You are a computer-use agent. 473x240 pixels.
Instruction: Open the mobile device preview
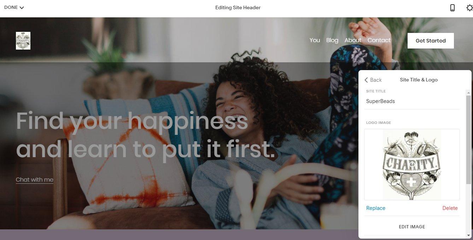click(x=452, y=8)
